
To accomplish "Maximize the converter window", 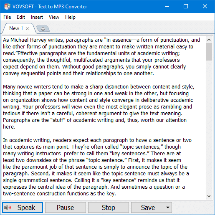I will (x=186, y=6).
